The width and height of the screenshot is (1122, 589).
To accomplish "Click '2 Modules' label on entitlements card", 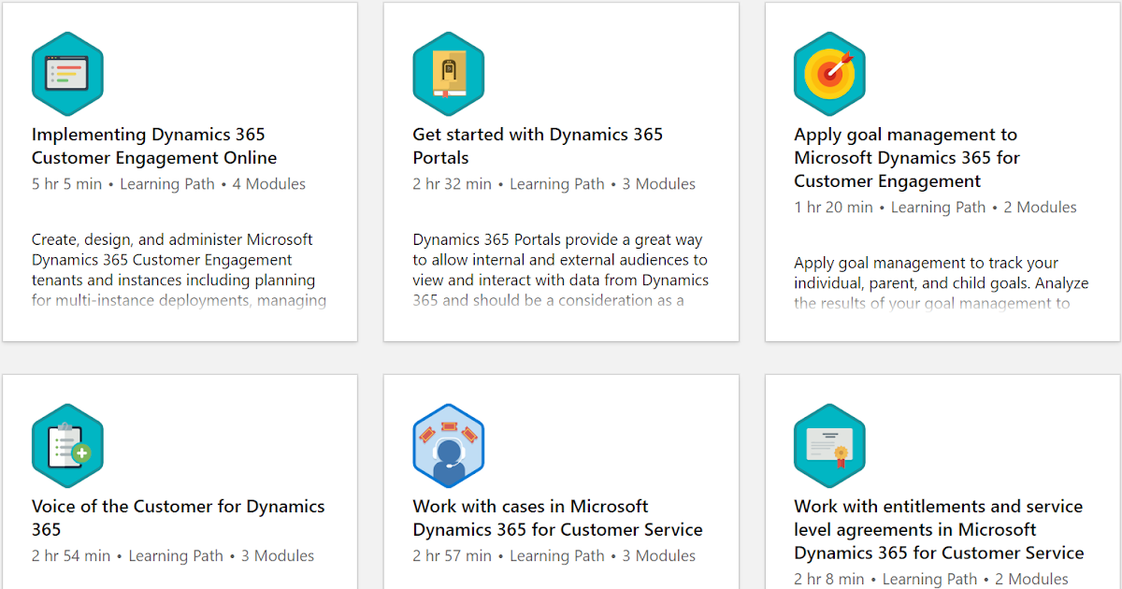I will click(x=1032, y=579).
